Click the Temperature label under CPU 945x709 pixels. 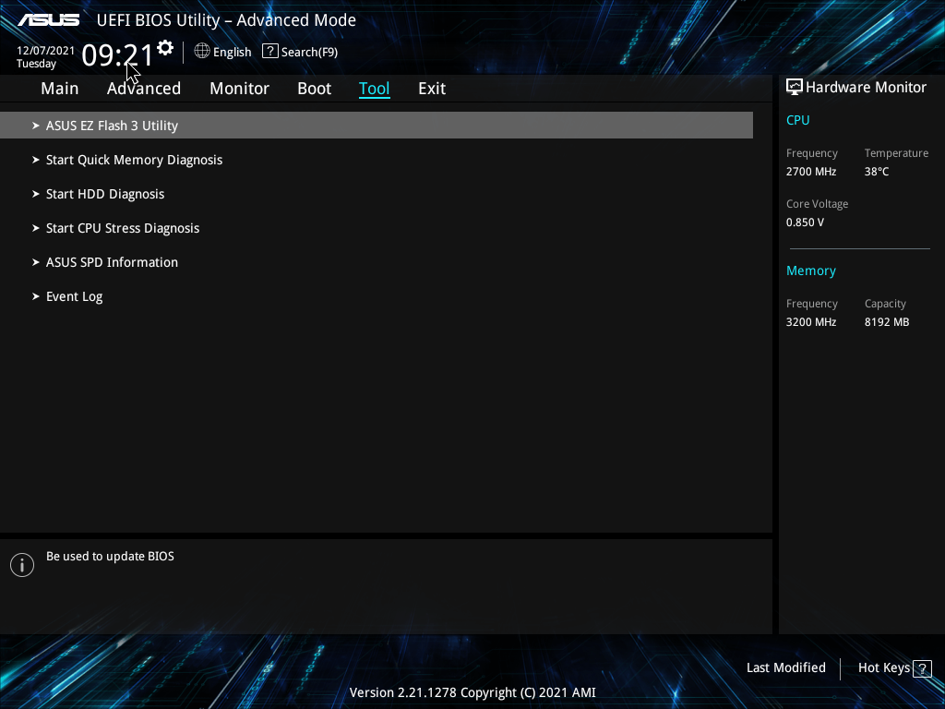point(896,153)
